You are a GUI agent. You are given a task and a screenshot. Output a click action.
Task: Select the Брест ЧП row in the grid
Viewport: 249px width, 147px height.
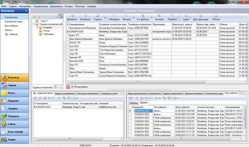[x=157, y=35]
